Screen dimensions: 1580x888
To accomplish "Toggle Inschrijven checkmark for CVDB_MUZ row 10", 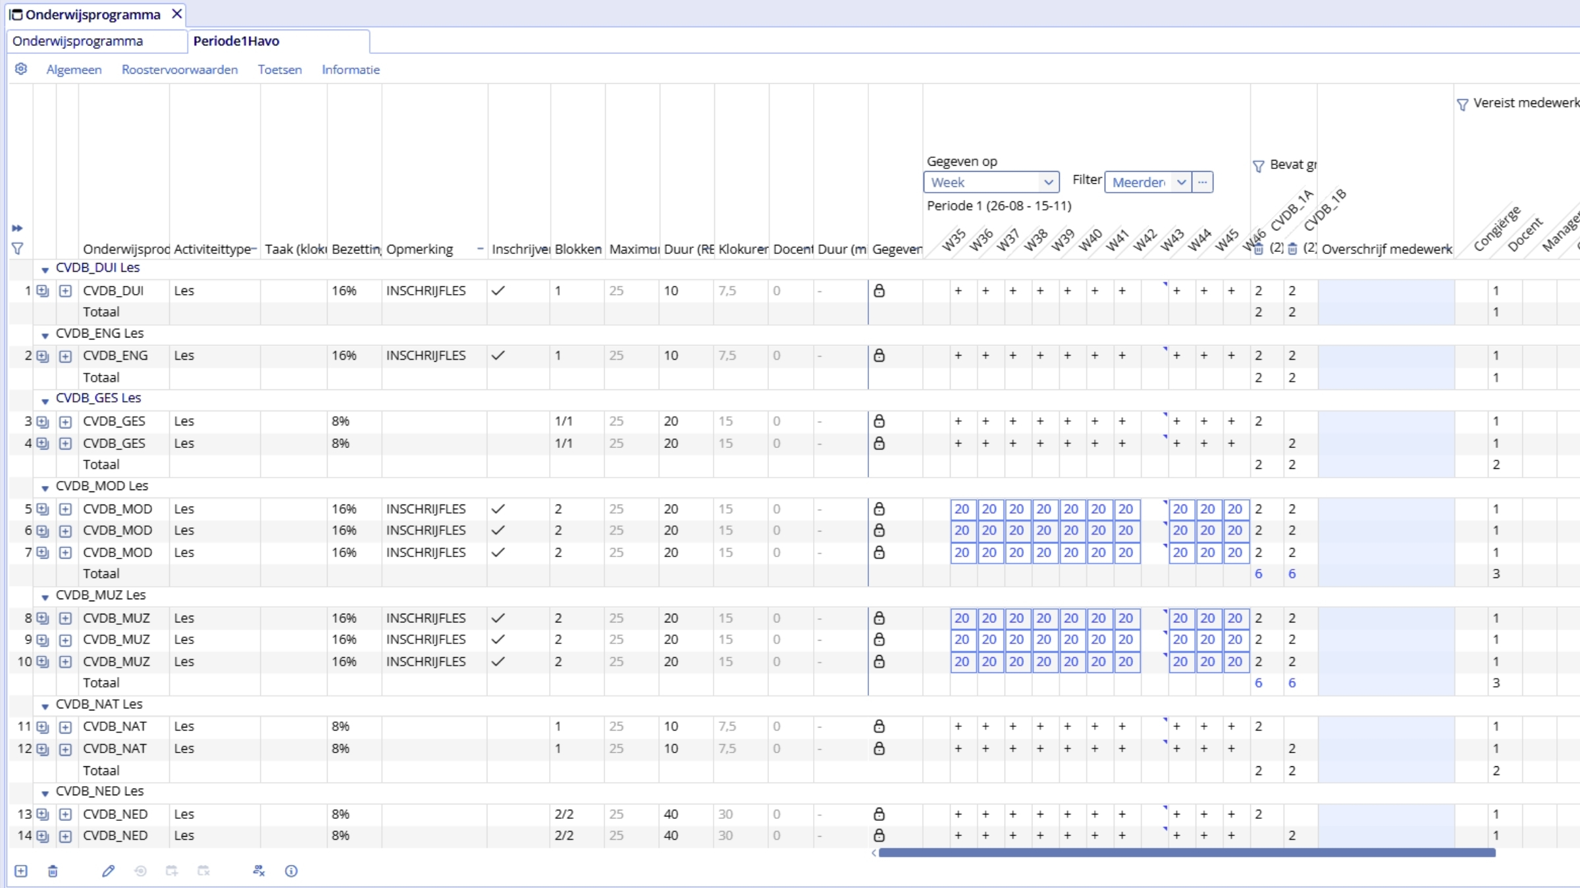I will point(498,662).
